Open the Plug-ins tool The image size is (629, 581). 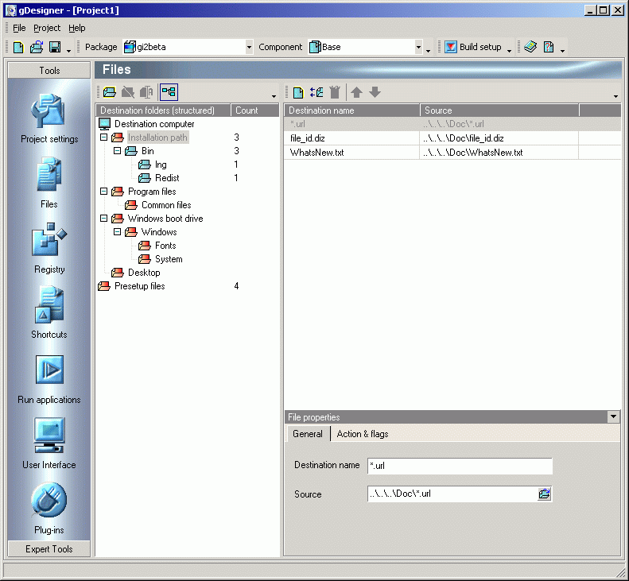pos(49,509)
